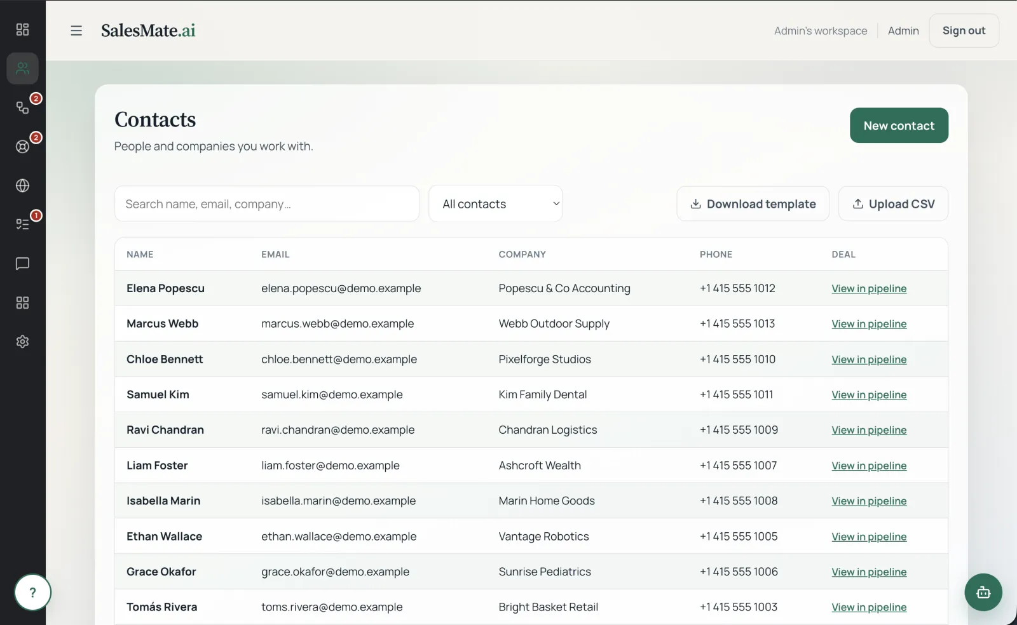Open View in pipeline for Samuel Kim
Viewport: 1017px width, 625px height.
point(869,394)
